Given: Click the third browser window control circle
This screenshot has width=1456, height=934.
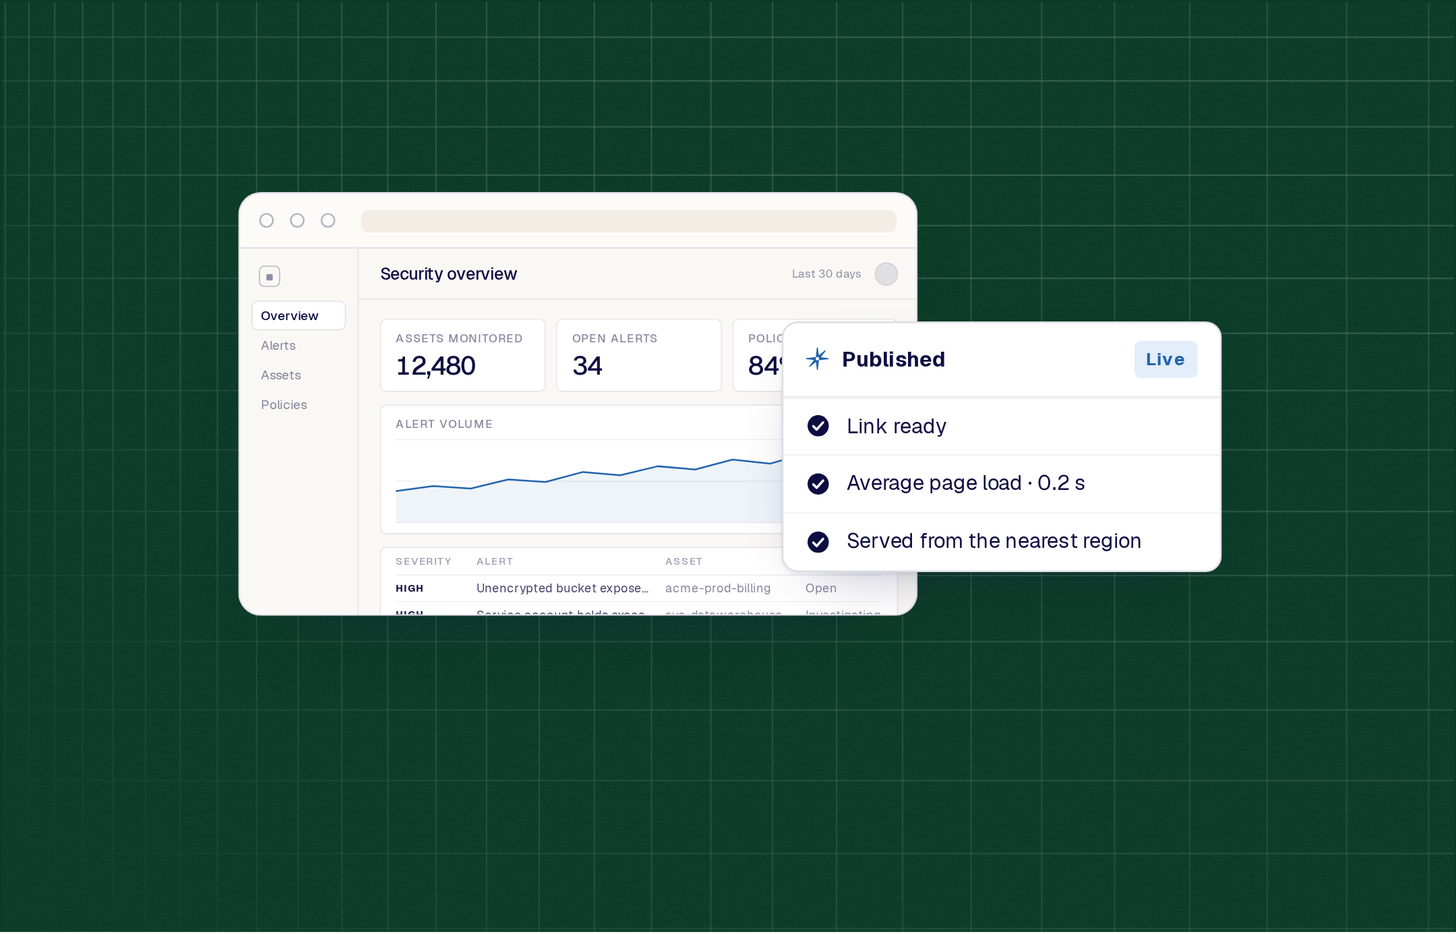Looking at the screenshot, I should click(x=328, y=220).
